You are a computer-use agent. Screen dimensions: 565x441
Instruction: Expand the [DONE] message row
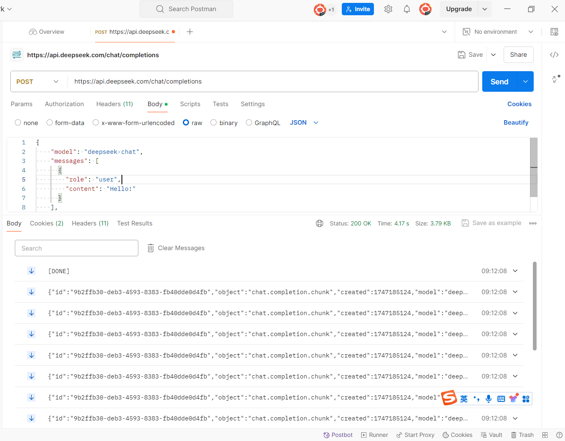pyautogui.click(x=515, y=271)
